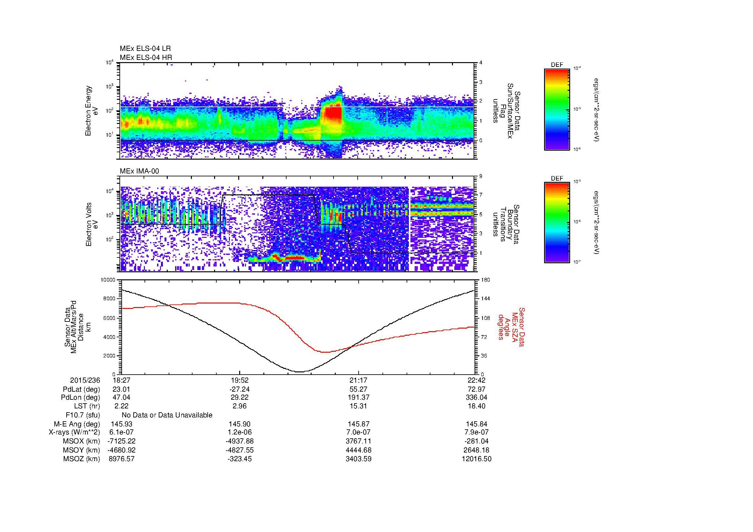The width and height of the screenshot is (753, 532).
Task: Click the 'MEx ELS-04 LR' title
Action: coord(145,49)
